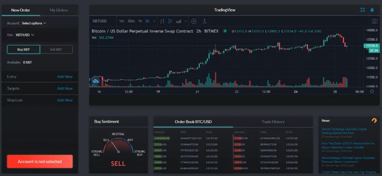Choose Buy XBT order side
382x176 pixels.
pos(24,50)
